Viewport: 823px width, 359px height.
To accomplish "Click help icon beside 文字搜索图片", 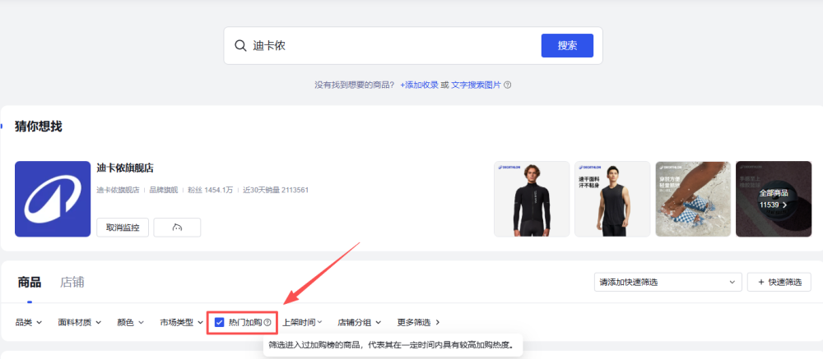I will point(507,85).
